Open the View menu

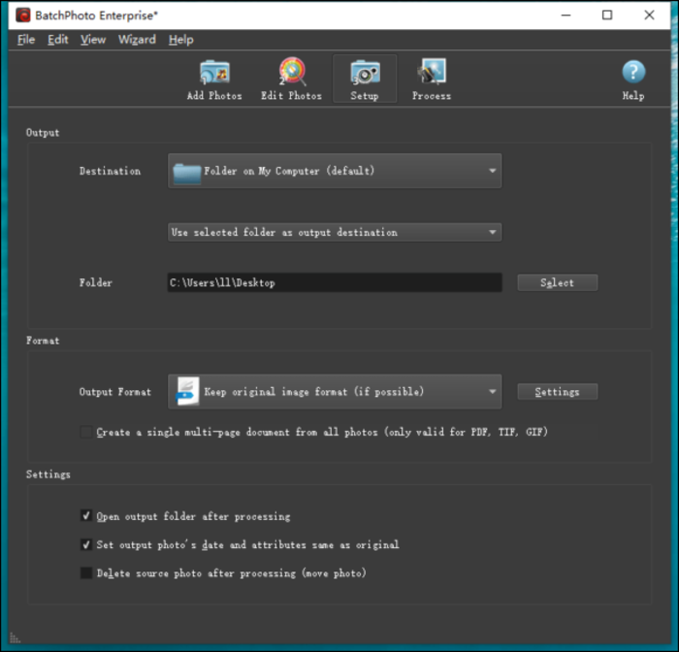click(x=93, y=40)
